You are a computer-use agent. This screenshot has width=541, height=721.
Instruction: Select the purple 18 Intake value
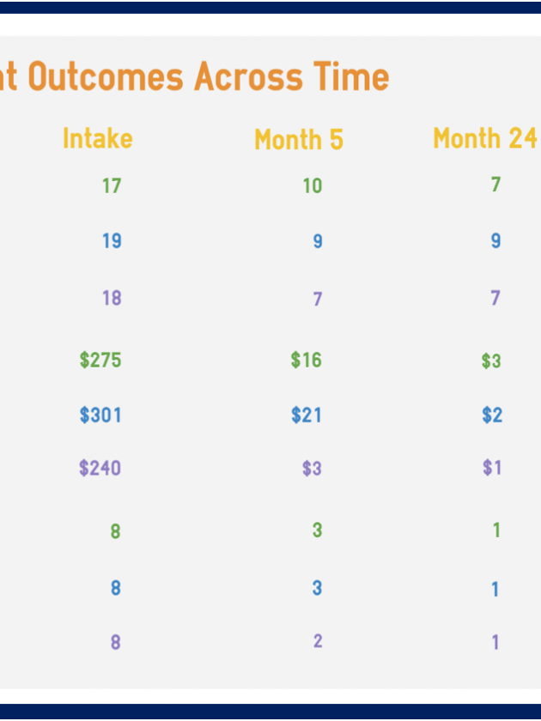(112, 298)
